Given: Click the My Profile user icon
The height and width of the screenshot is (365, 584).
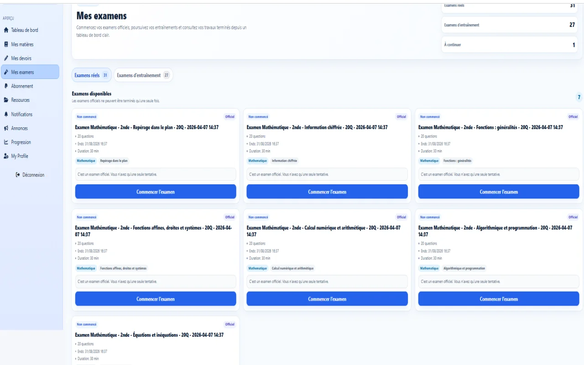Looking at the screenshot, I should (x=6, y=156).
